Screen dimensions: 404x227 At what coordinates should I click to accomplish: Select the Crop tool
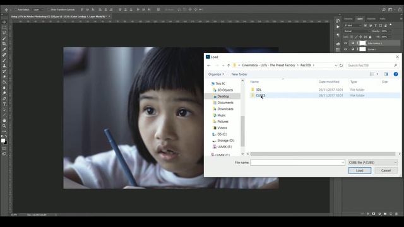pos(4,44)
